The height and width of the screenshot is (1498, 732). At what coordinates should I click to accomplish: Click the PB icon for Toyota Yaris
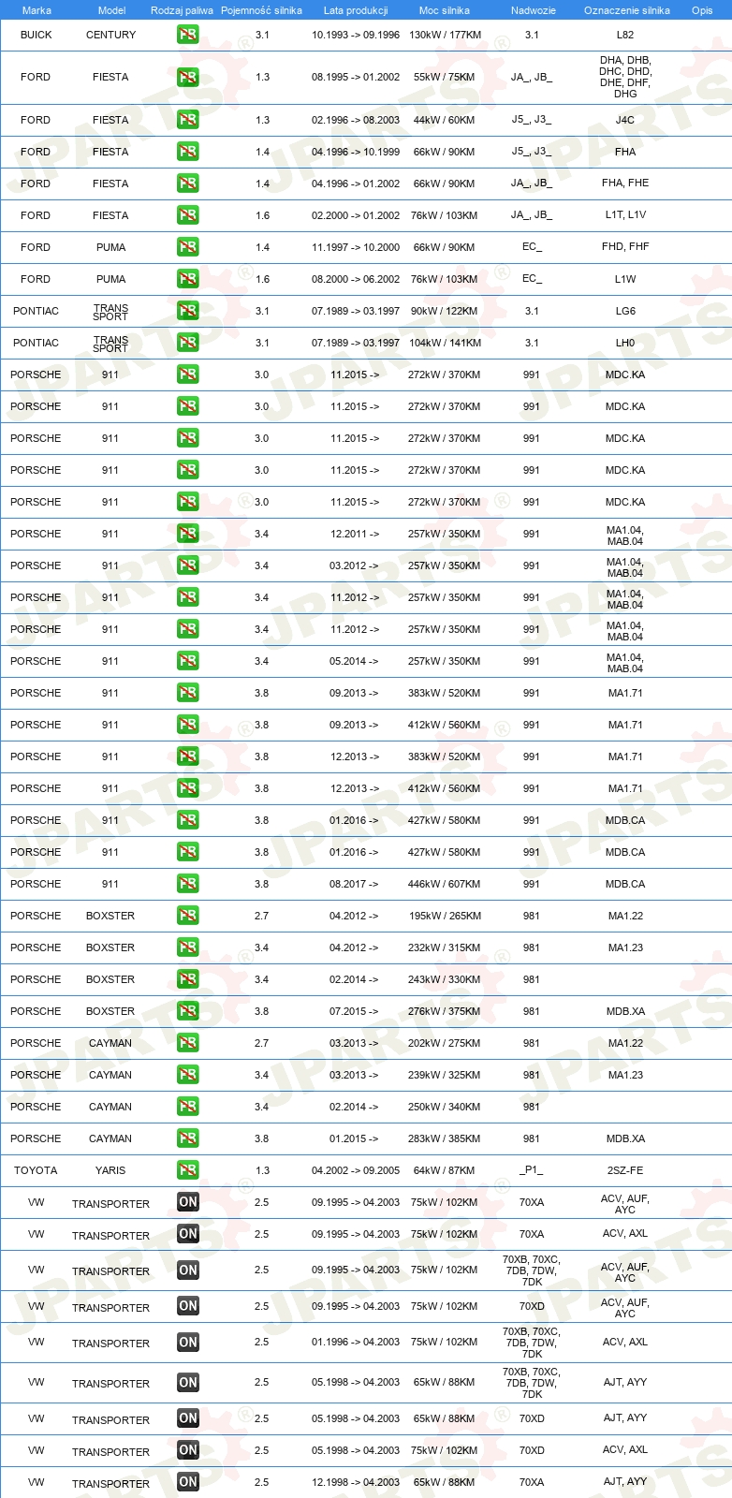[187, 1170]
